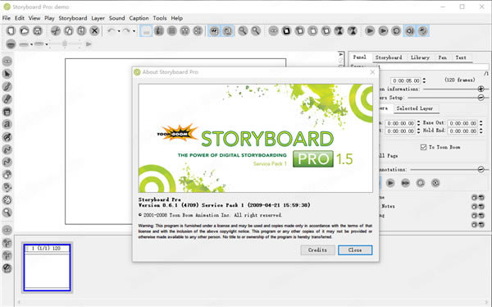Switch to the Pen tab
Image resolution: width=492 pixels, height=307 pixels.
pyautogui.click(x=443, y=57)
